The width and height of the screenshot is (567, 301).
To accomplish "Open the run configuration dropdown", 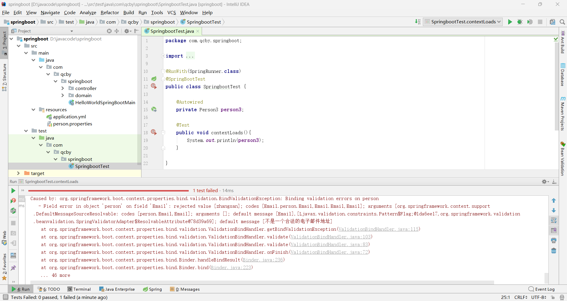I will [x=463, y=22].
